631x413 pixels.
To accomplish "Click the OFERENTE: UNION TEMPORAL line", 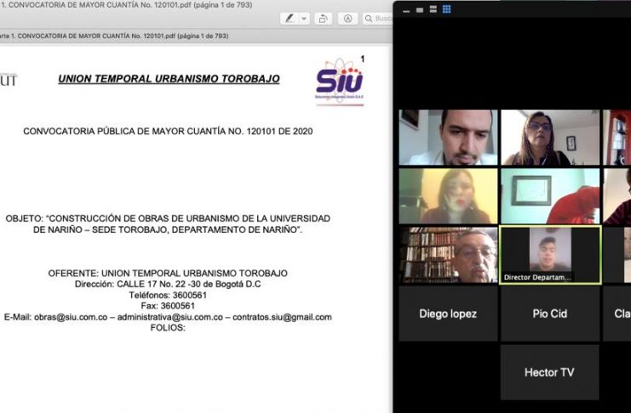I will [x=168, y=273].
